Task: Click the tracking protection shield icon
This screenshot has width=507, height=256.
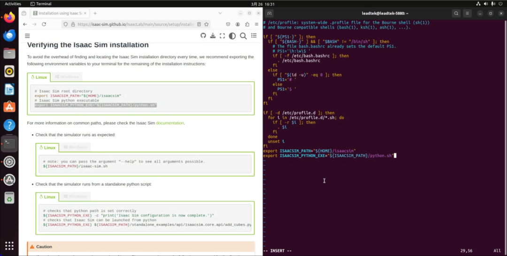Action: pyautogui.click(x=66, y=24)
